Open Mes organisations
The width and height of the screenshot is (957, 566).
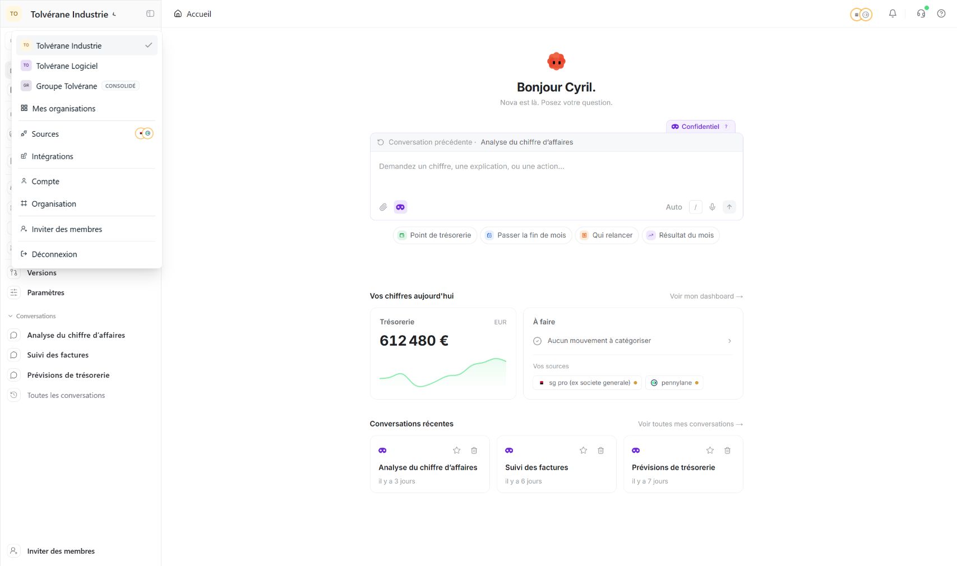point(87,109)
